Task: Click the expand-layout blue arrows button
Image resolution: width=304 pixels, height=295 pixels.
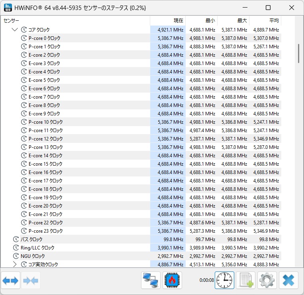Action: coord(10,281)
